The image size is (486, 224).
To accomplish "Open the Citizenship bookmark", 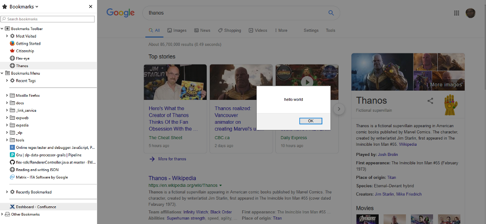I will point(25,51).
